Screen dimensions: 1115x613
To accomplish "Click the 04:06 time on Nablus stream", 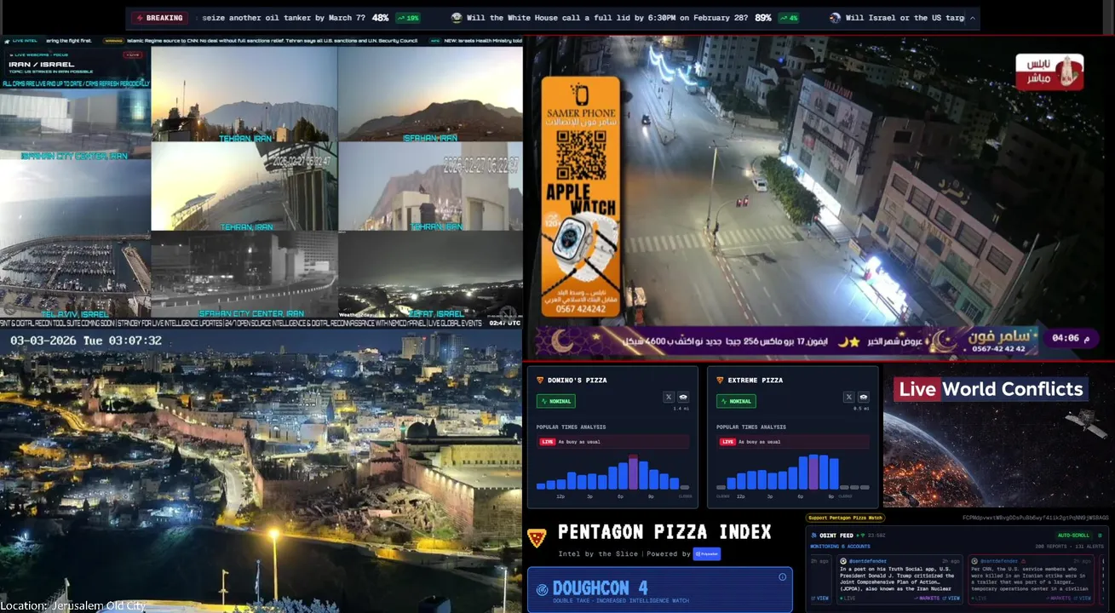I will tap(1070, 338).
